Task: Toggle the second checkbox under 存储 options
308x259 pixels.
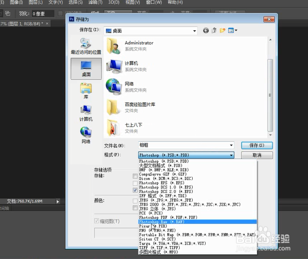Action: click(x=135, y=183)
